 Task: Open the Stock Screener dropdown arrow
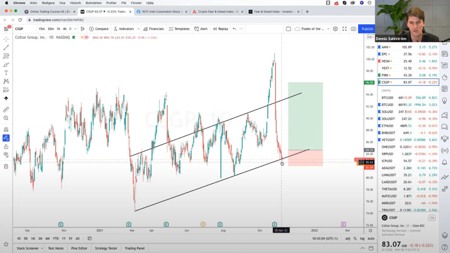pyautogui.click(x=42, y=248)
